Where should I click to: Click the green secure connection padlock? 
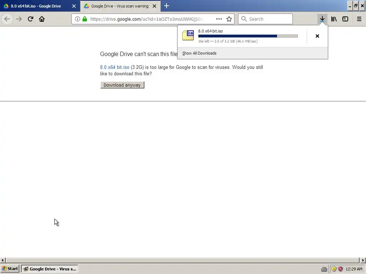[x=85, y=19]
